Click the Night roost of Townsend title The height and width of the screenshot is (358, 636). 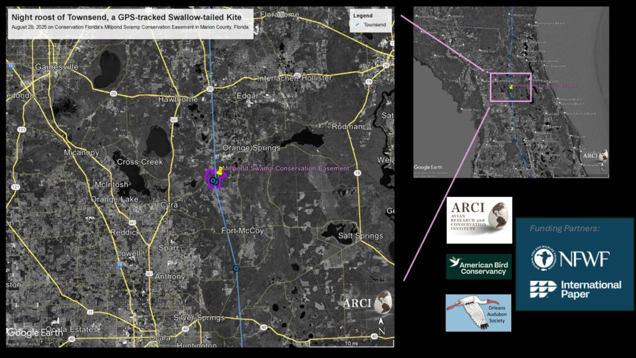[x=123, y=17]
